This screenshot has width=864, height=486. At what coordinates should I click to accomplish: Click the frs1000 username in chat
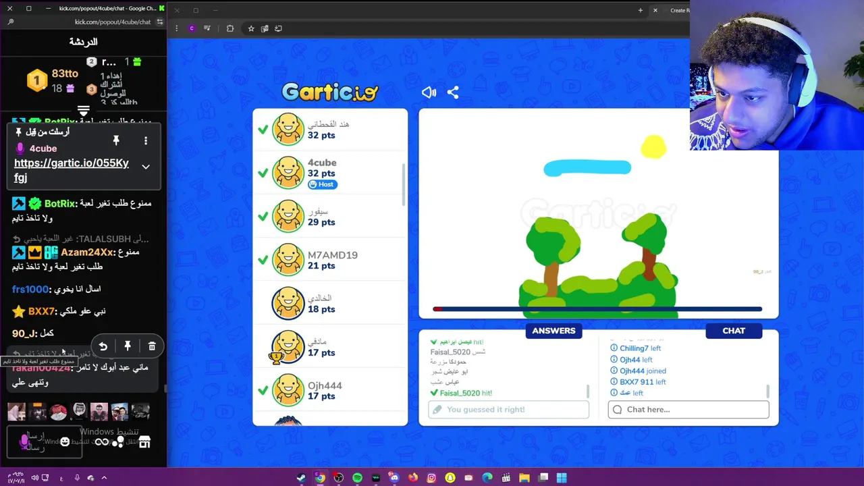(x=30, y=289)
